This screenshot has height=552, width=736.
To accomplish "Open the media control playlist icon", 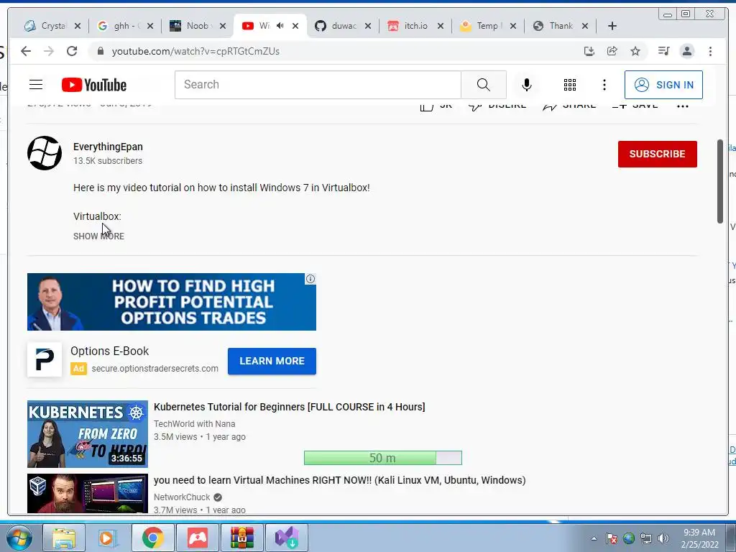I will tap(663, 51).
